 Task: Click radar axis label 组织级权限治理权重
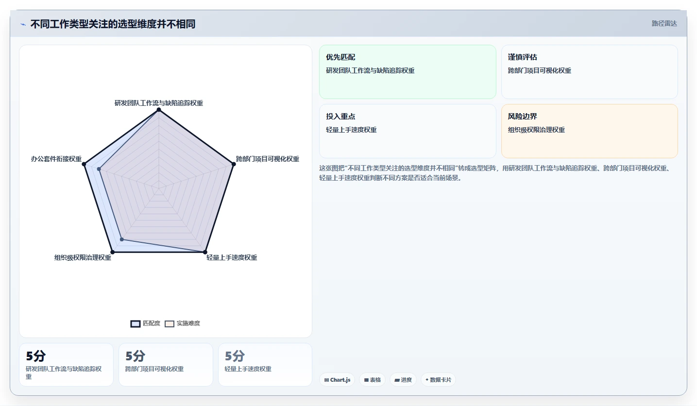pyautogui.click(x=83, y=258)
